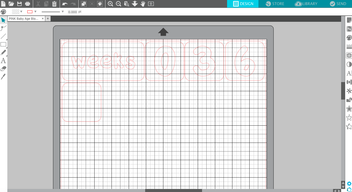Select the 'weeks' text outline
This screenshot has width=352, height=192.
(x=103, y=61)
